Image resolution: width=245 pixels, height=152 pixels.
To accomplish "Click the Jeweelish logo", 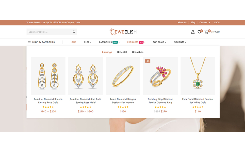I will [x=123, y=32].
